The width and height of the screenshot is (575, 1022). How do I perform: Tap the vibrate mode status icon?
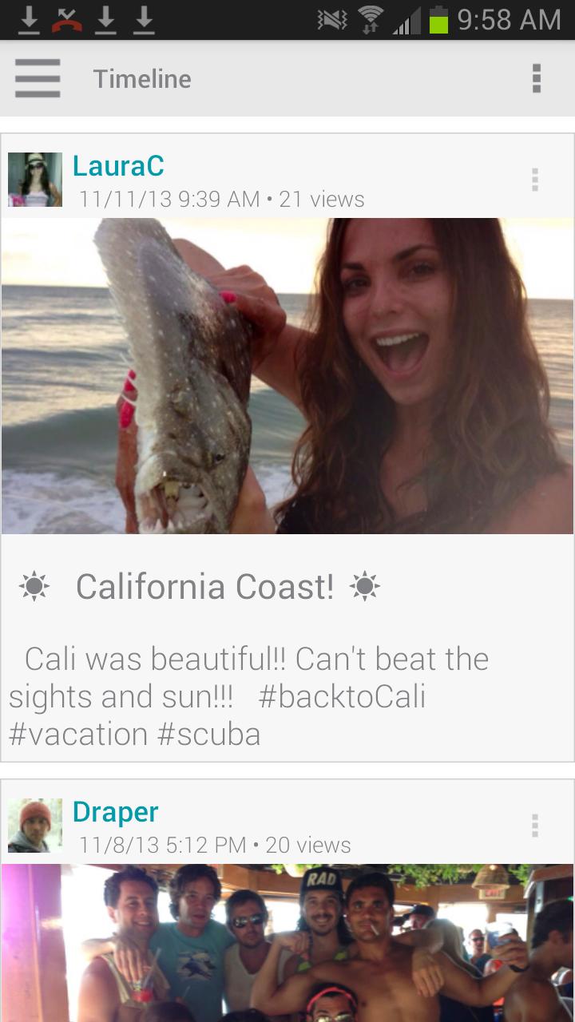click(x=331, y=19)
